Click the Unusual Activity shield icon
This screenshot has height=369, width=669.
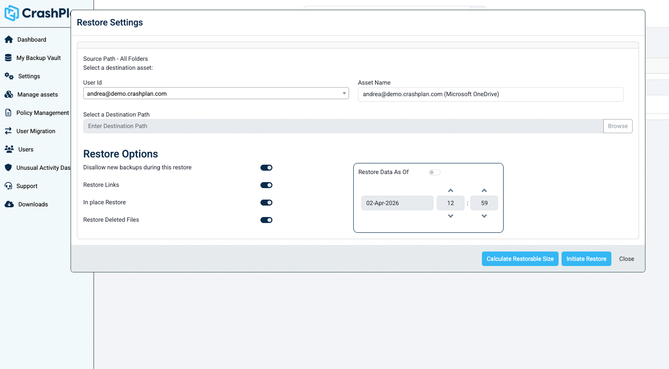[x=8, y=168]
